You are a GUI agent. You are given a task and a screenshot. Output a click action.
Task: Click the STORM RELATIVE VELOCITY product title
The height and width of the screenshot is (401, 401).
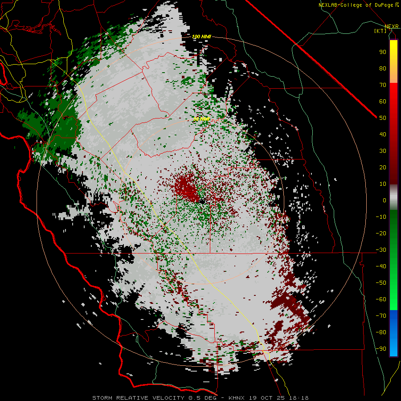pyautogui.click(x=139, y=398)
